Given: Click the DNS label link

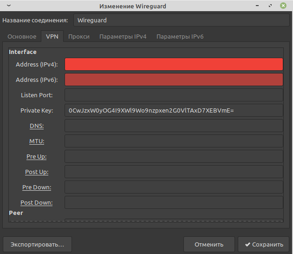Looking at the screenshot, I should click(x=37, y=126).
